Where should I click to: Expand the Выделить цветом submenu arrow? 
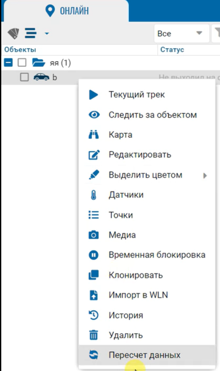pos(205,175)
